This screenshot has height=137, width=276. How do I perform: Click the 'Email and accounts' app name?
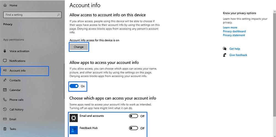click(x=92, y=116)
